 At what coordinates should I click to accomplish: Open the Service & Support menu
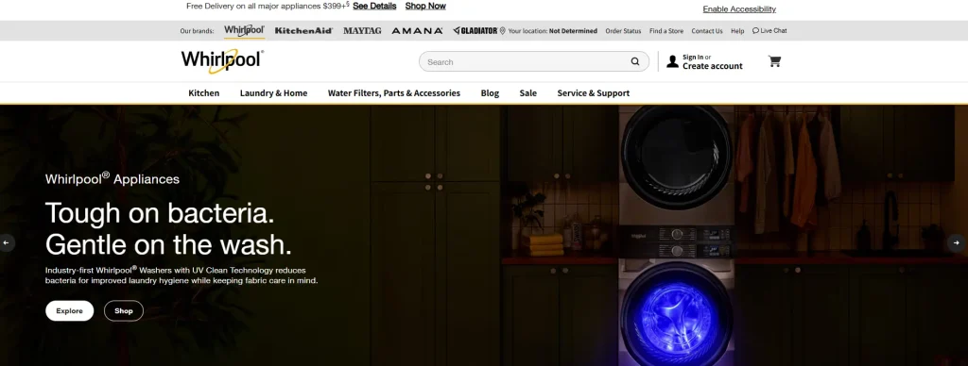(594, 93)
